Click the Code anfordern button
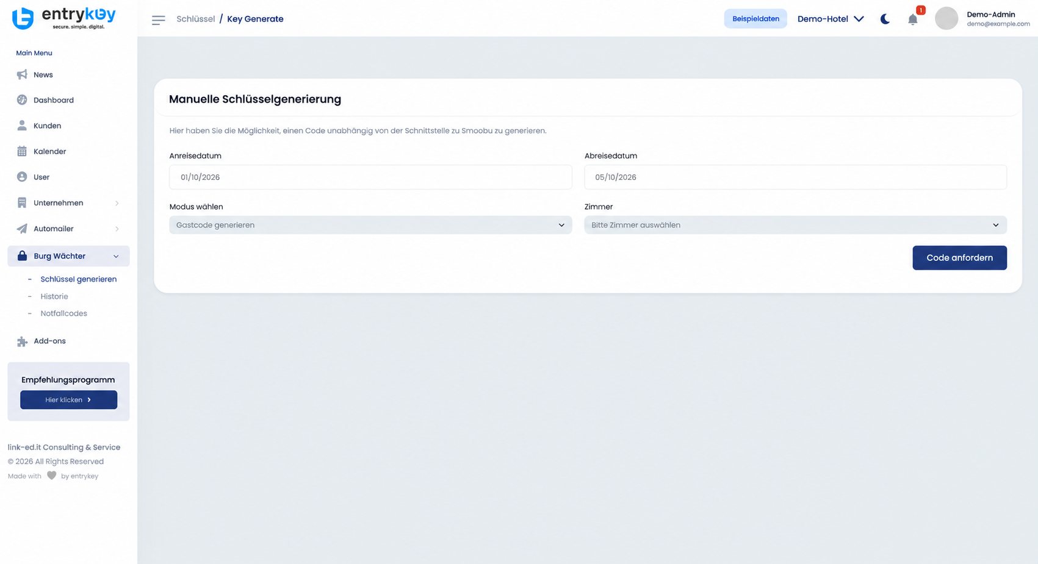Image resolution: width=1038 pixels, height=564 pixels. pyautogui.click(x=959, y=258)
